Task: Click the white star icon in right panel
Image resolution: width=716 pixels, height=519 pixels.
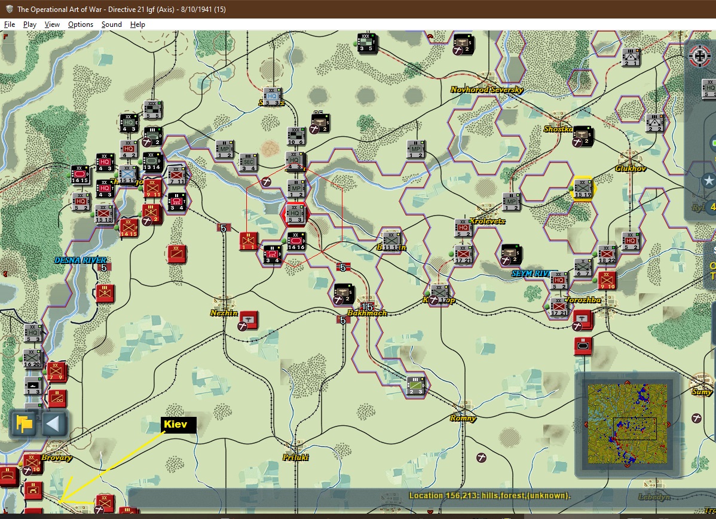Action: click(x=709, y=180)
